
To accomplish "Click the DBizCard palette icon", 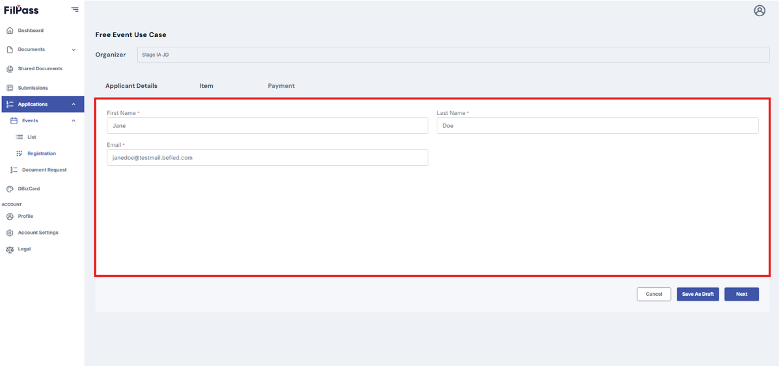I will (10, 189).
